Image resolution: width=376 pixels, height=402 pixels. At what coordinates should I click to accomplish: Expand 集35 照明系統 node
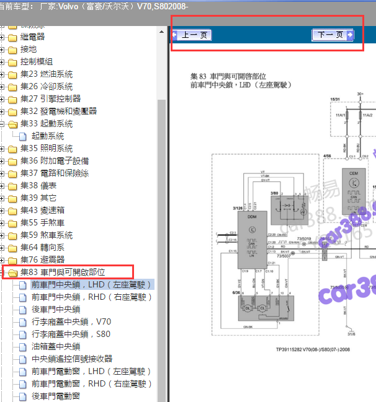[x=1, y=149]
